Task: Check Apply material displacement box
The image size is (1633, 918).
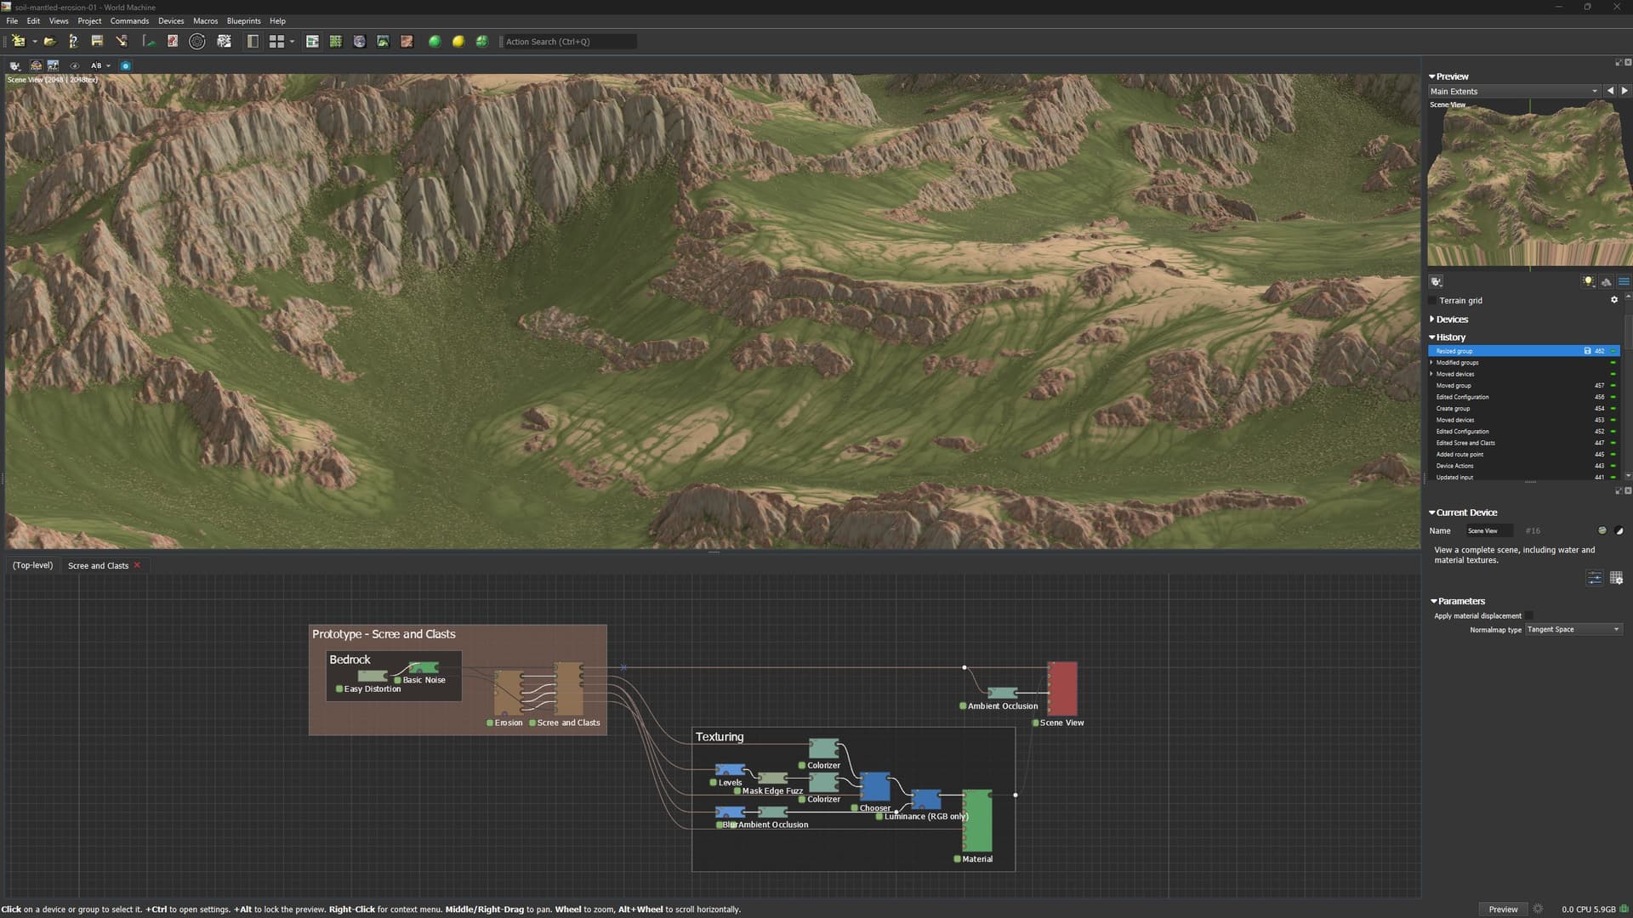Action: [1528, 615]
